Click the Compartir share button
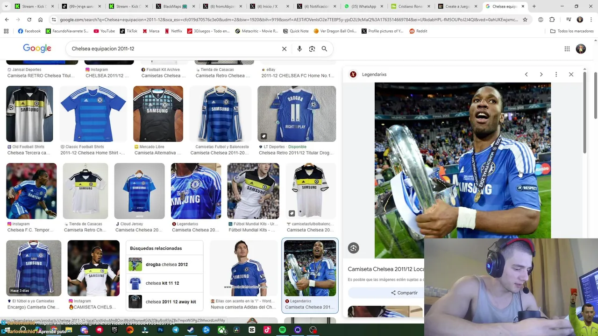 404,293
